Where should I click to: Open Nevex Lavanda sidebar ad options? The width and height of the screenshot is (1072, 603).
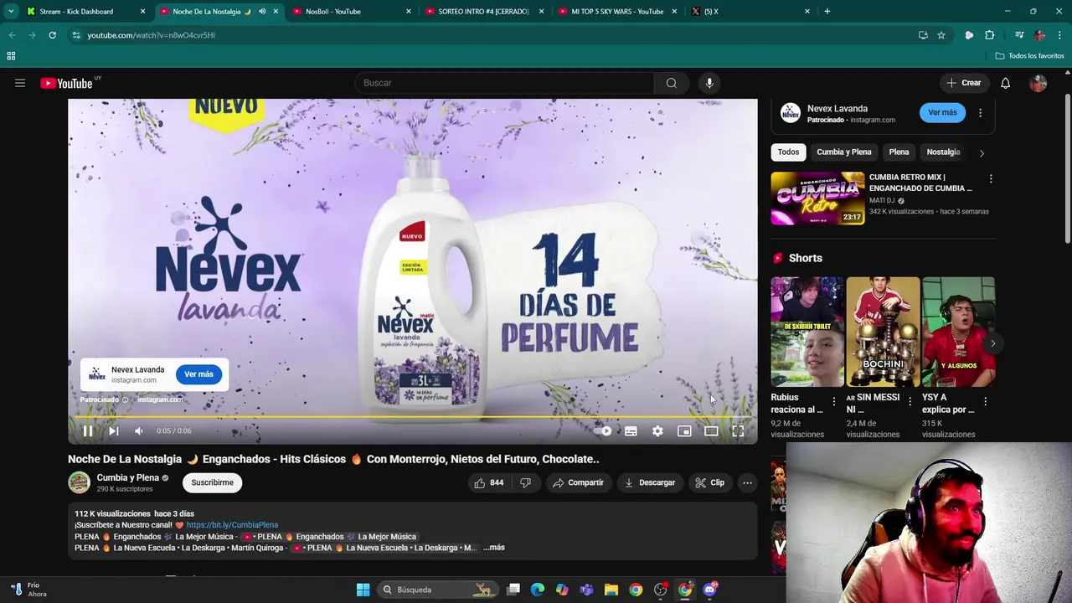980,112
